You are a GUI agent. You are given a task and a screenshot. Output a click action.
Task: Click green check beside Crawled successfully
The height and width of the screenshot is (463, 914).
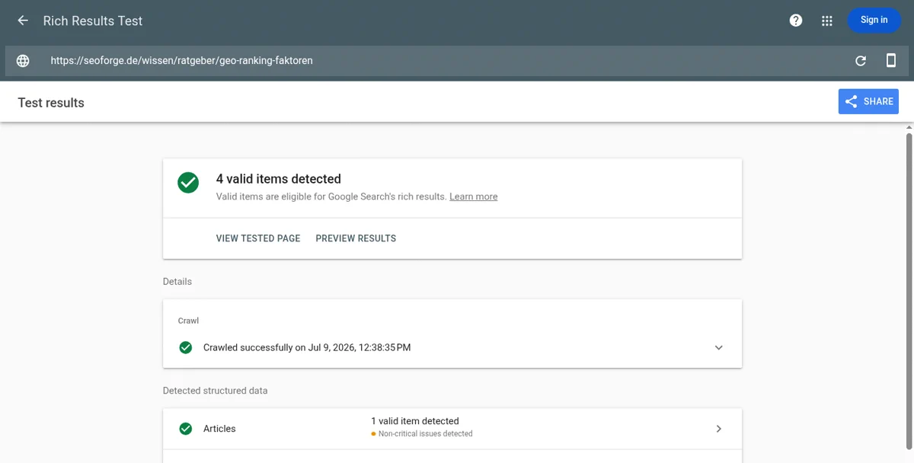pyautogui.click(x=185, y=347)
